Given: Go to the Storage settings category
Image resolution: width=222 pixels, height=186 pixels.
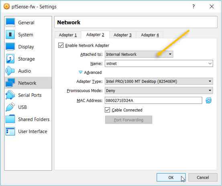Looking at the screenshot, I should tap(28, 59).
